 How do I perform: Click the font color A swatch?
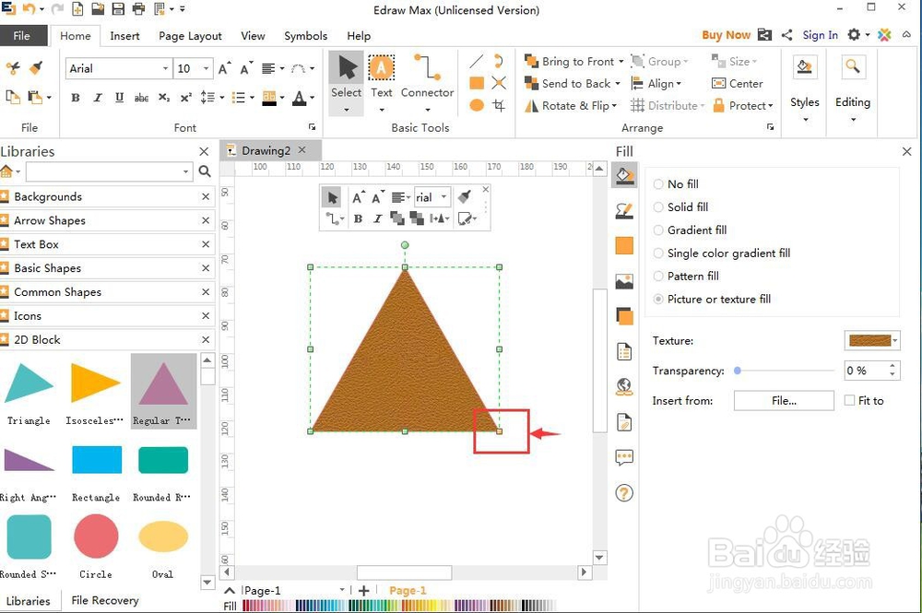click(300, 98)
